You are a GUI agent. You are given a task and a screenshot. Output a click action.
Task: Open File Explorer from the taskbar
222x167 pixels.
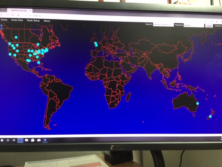[26, 140]
